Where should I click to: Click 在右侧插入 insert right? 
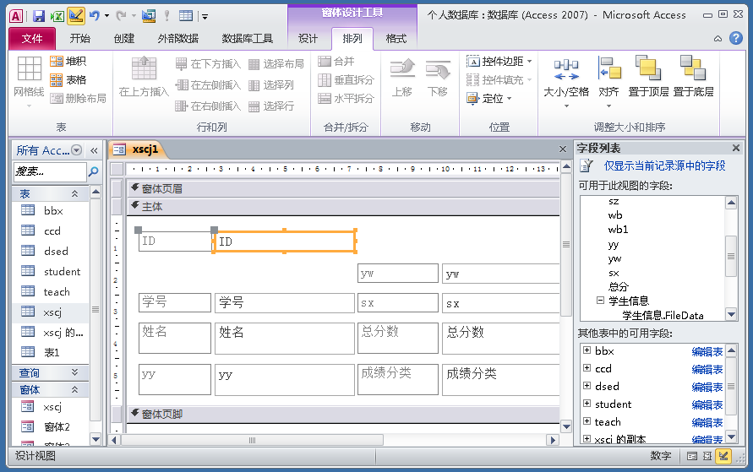pos(208,106)
